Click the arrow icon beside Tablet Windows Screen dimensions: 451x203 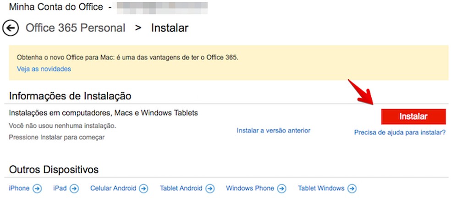352,188
